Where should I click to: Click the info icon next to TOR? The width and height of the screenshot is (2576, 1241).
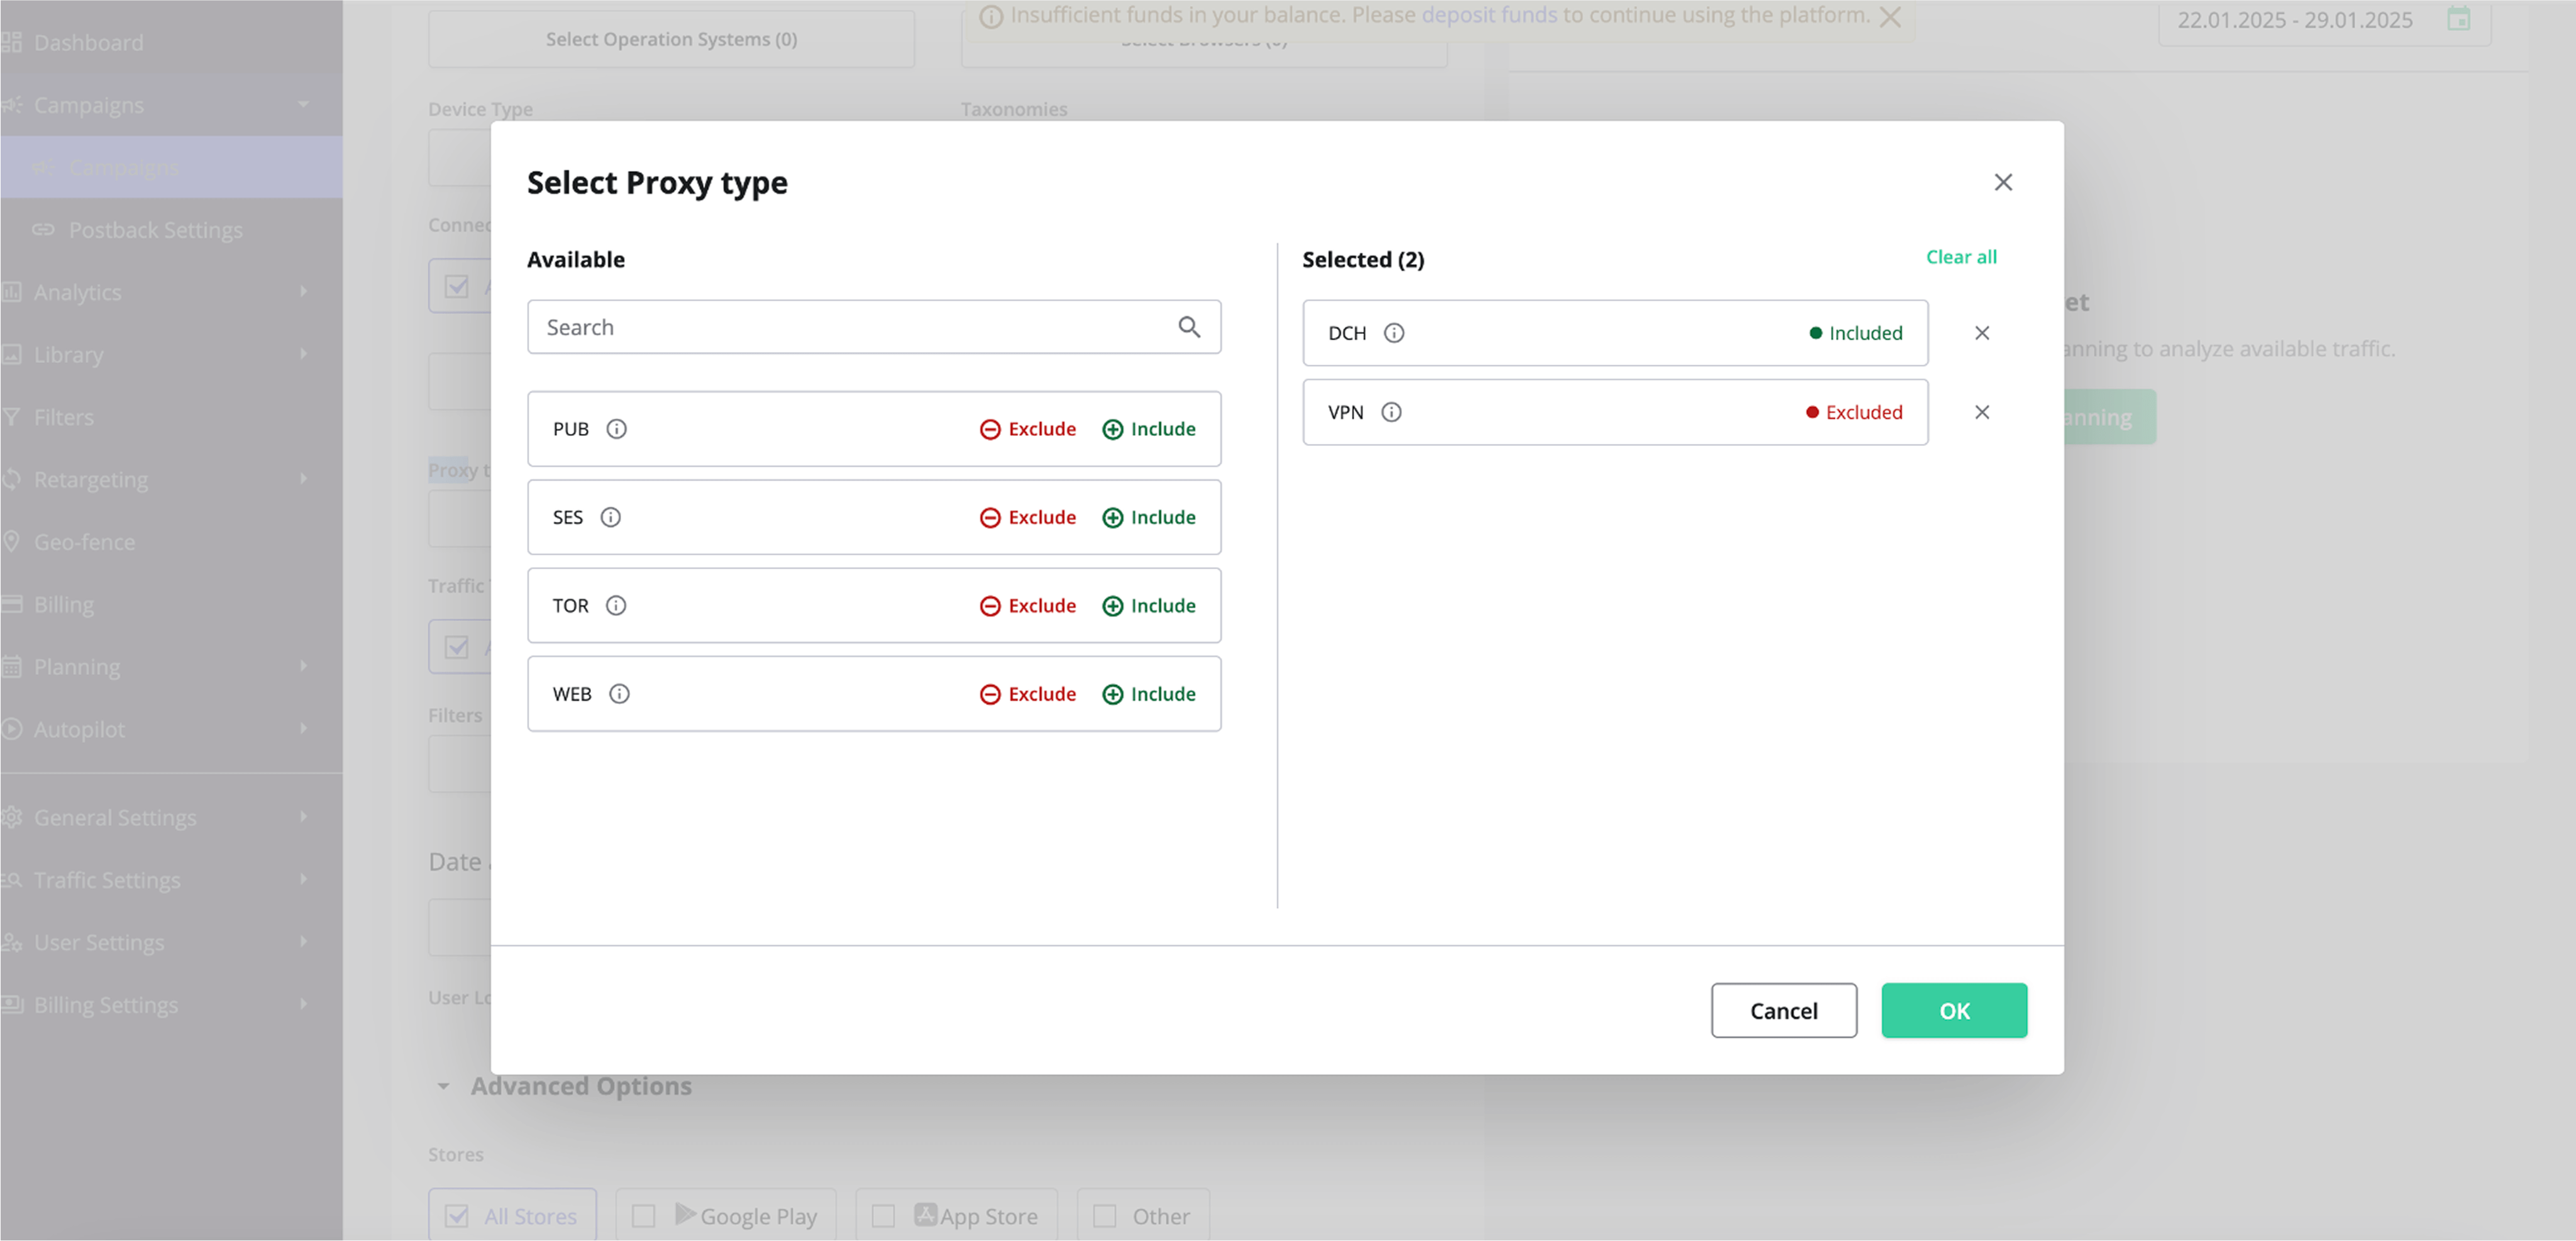point(617,605)
